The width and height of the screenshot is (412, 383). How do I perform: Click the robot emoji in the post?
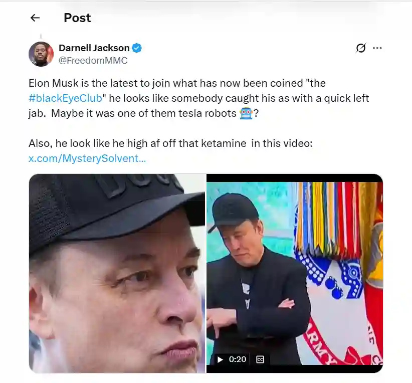(246, 113)
